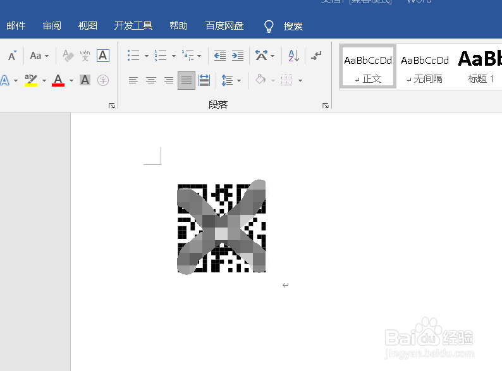Viewport: 502px width, 371px height.
Task: Apply the 无间隔 style
Action: point(425,66)
